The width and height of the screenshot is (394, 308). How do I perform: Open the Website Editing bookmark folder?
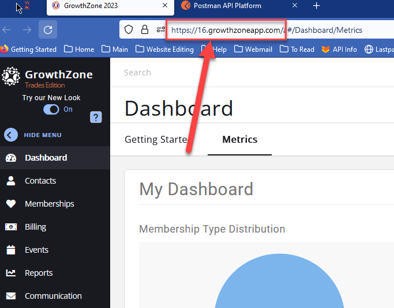point(164,50)
